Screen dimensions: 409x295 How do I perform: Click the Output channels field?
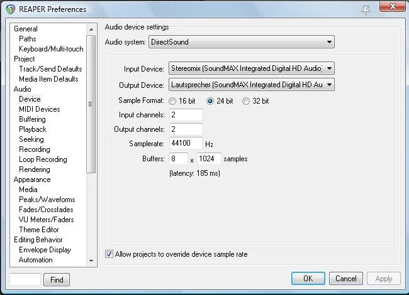coord(186,129)
